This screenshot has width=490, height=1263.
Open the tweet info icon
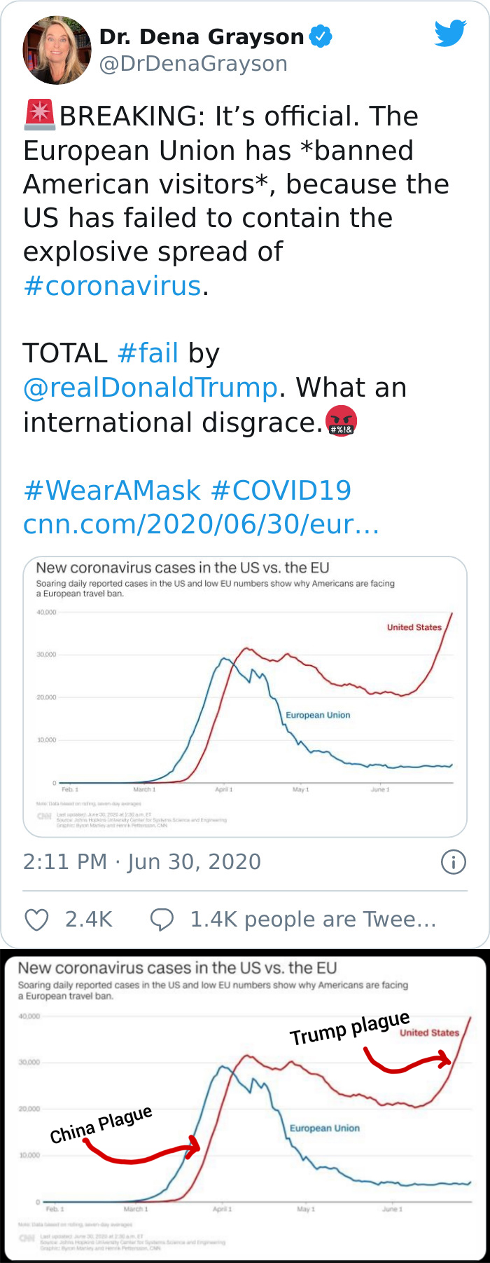coord(453,863)
